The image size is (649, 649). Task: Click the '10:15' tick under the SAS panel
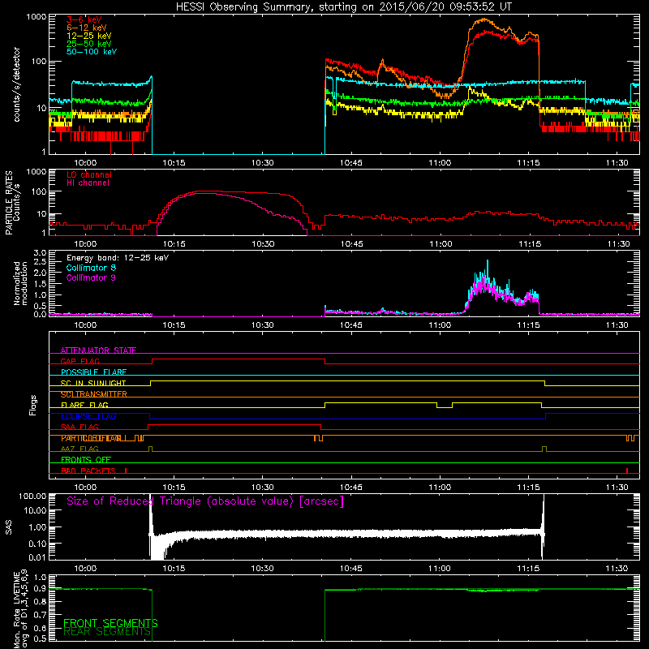click(x=174, y=569)
